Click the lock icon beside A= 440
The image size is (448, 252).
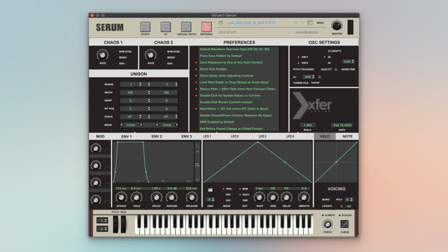(320, 77)
